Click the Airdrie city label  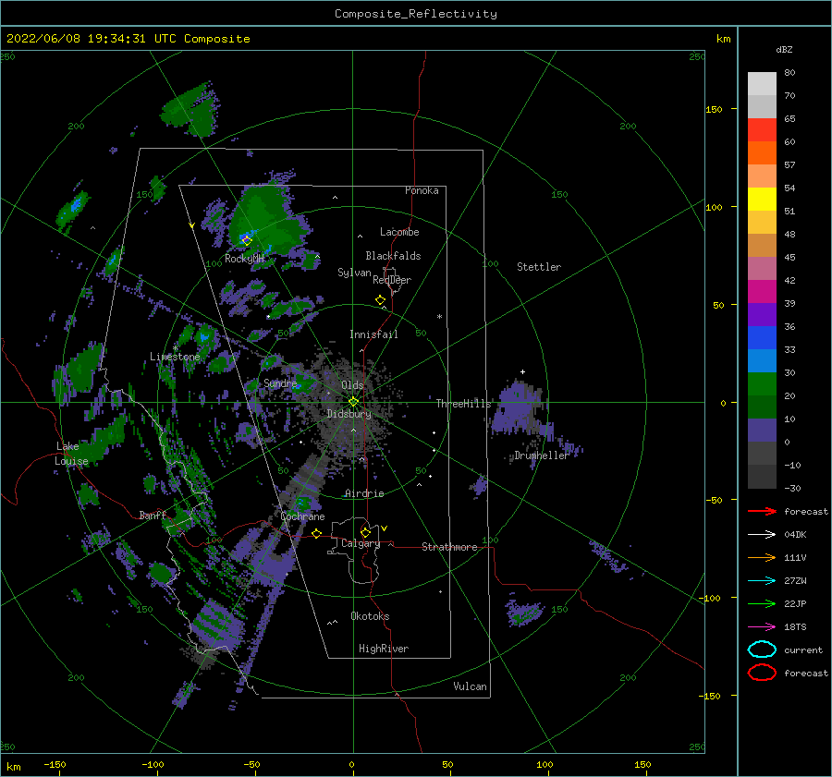364,493
